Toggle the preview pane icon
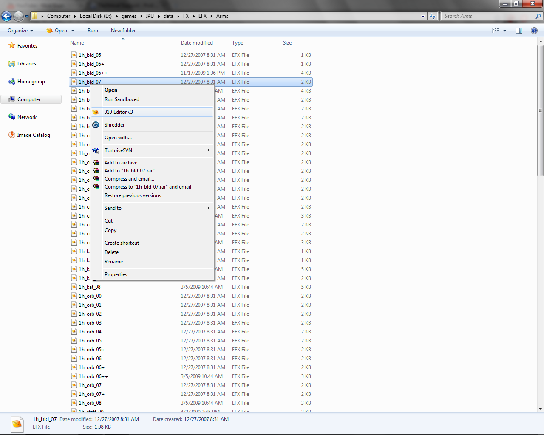 (x=519, y=31)
